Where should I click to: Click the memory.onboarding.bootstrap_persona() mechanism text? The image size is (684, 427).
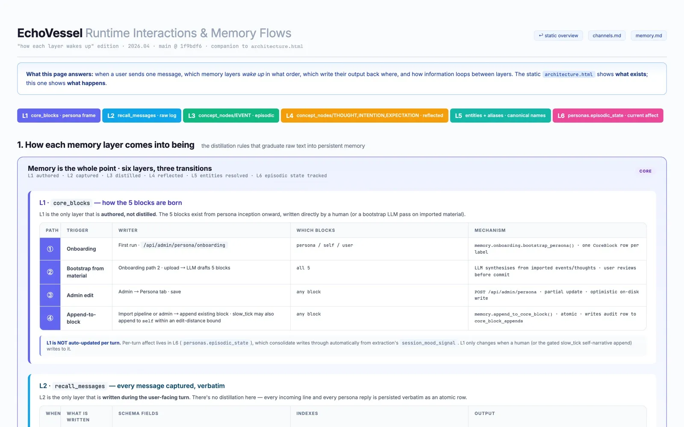[x=524, y=246]
